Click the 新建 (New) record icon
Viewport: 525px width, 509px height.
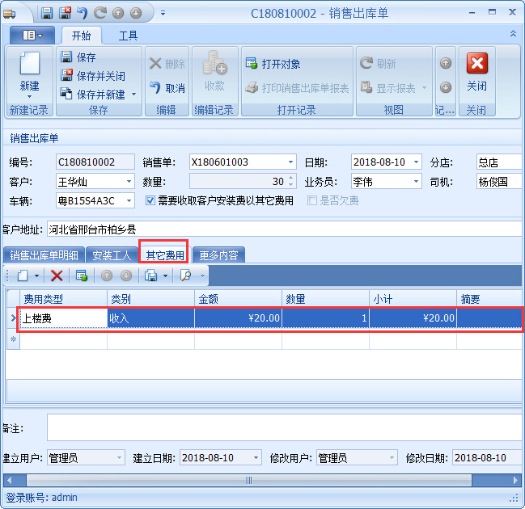point(29,66)
